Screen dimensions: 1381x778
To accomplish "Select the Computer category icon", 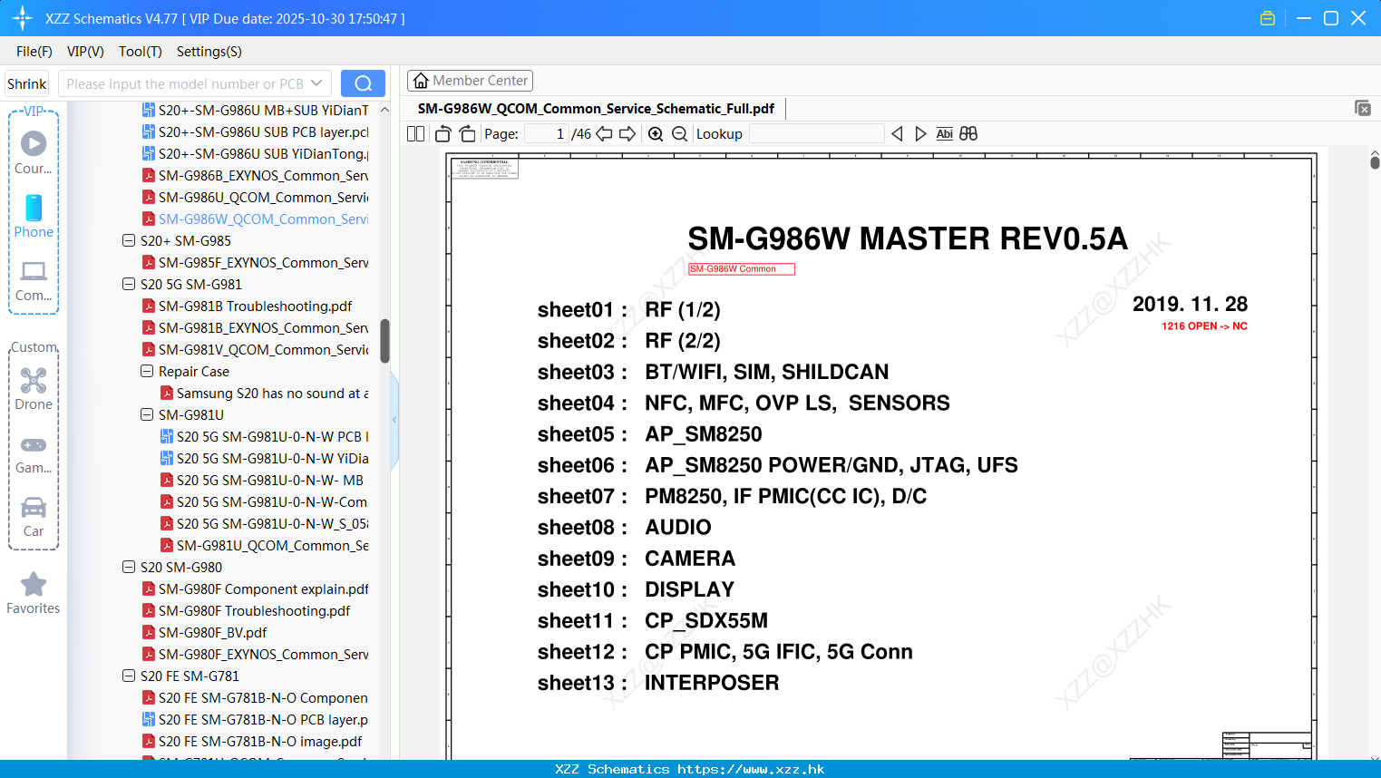I will click(34, 280).
